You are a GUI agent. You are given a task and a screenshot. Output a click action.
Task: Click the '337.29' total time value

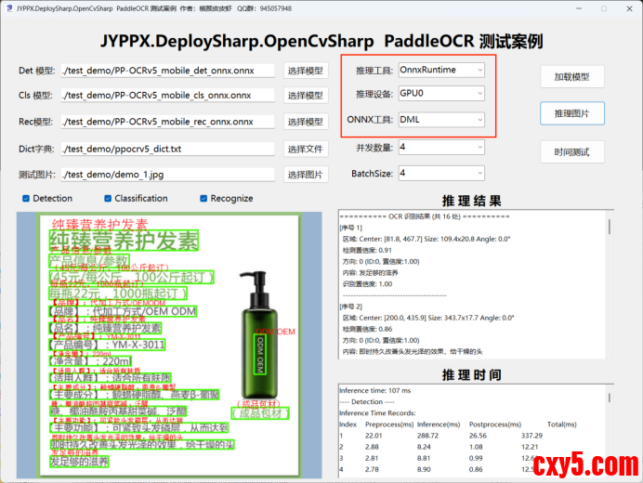coord(531,436)
